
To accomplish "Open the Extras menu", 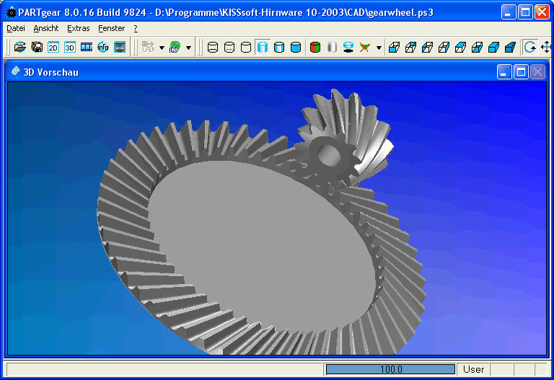I will click(x=78, y=28).
